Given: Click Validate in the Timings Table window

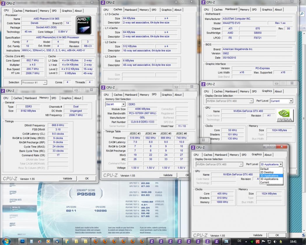Looking at the screenshot, I should (168, 175).
